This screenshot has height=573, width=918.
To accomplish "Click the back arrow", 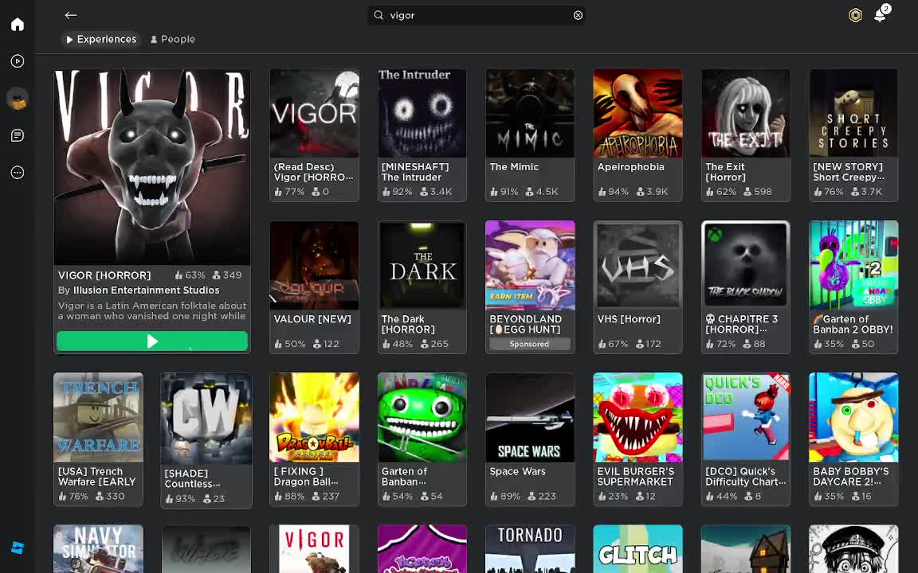I will [x=71, y=15].
